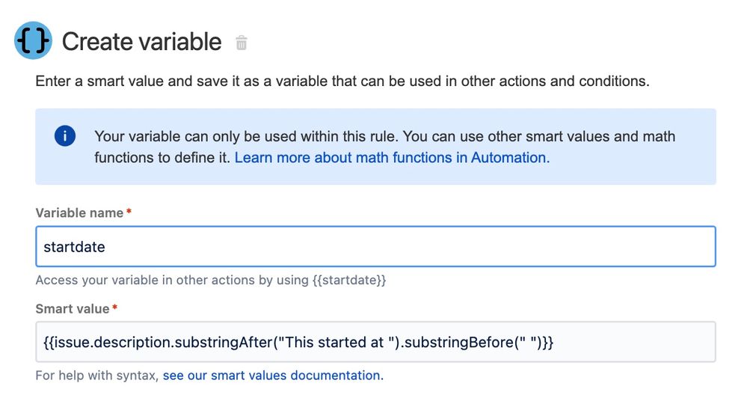Focus the Smart value input field
Viewport: 747px width, 404px height.
pos(375,342)
